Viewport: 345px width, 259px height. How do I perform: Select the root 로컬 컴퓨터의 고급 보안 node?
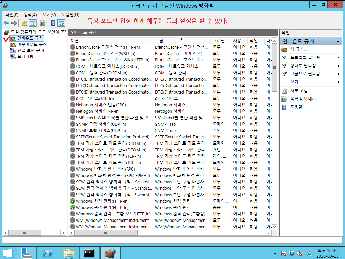point(38,32)
